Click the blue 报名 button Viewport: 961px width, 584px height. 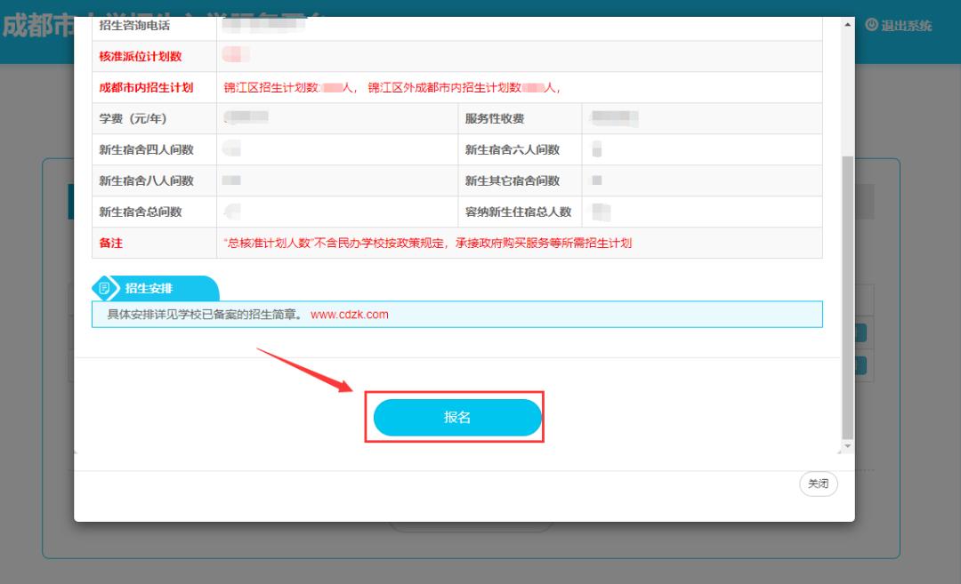coord(457,418)
